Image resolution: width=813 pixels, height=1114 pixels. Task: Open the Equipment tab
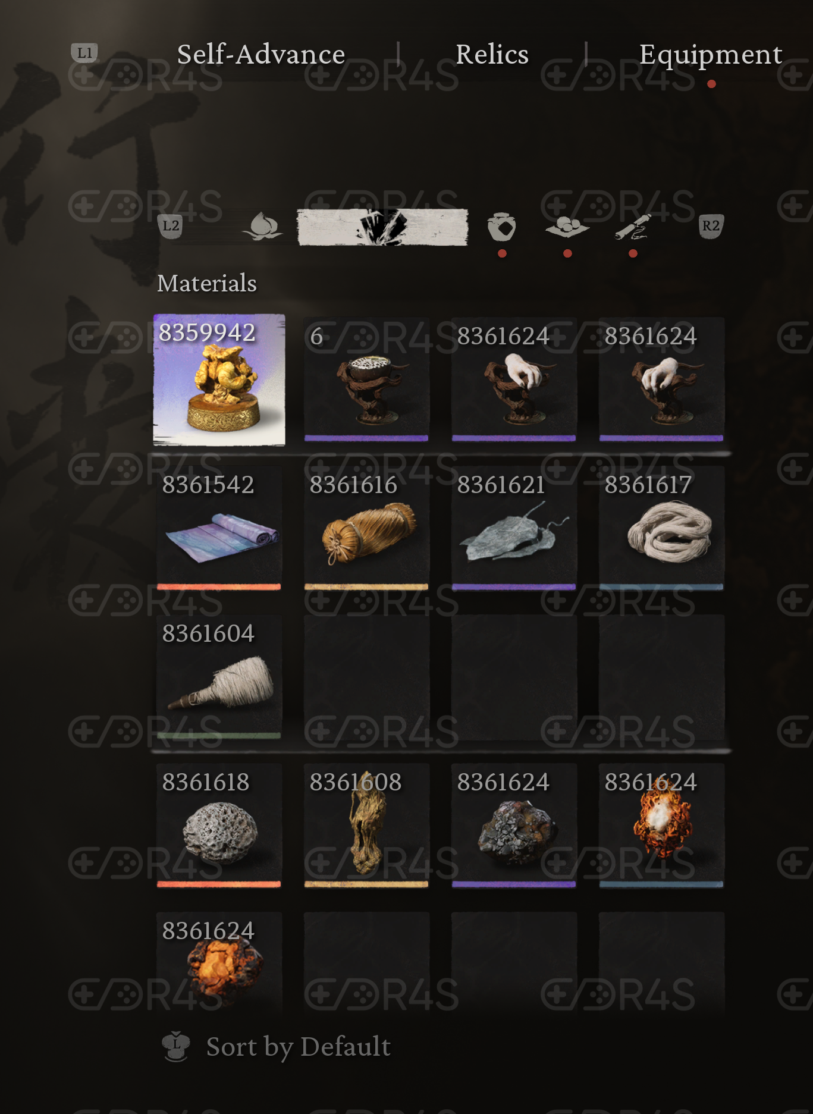711,55
